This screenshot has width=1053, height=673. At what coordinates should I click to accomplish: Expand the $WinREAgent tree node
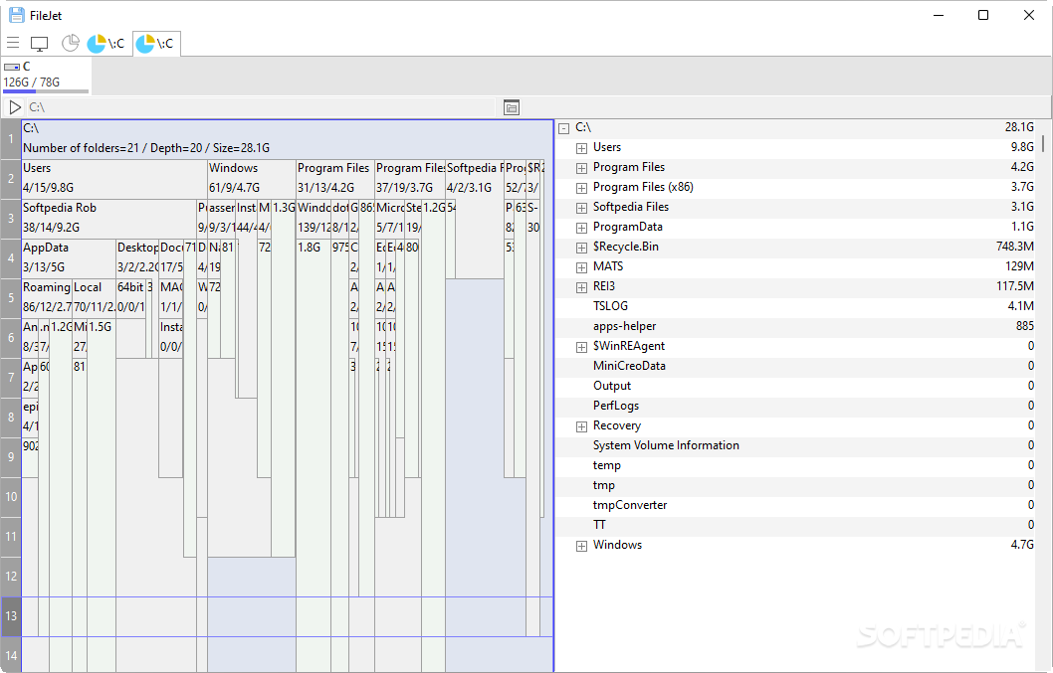point(581,347)
